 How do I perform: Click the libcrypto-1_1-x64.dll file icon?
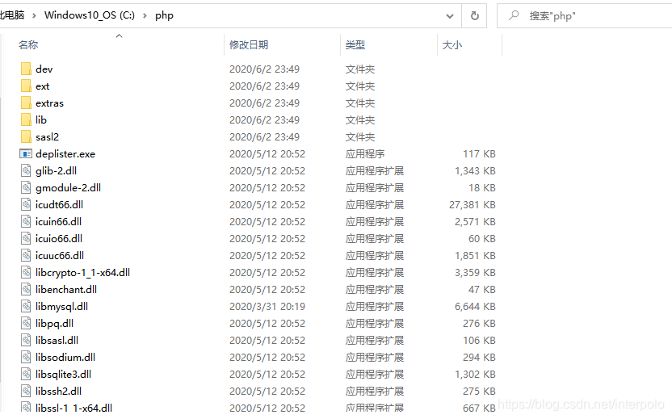click(x=26, y=273)
